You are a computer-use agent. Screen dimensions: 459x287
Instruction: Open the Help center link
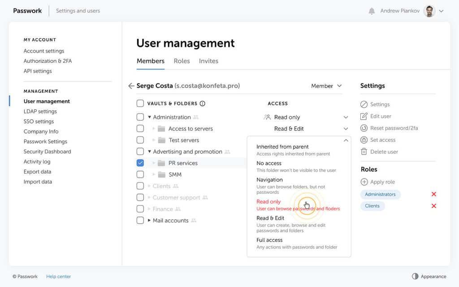[58, 277]
